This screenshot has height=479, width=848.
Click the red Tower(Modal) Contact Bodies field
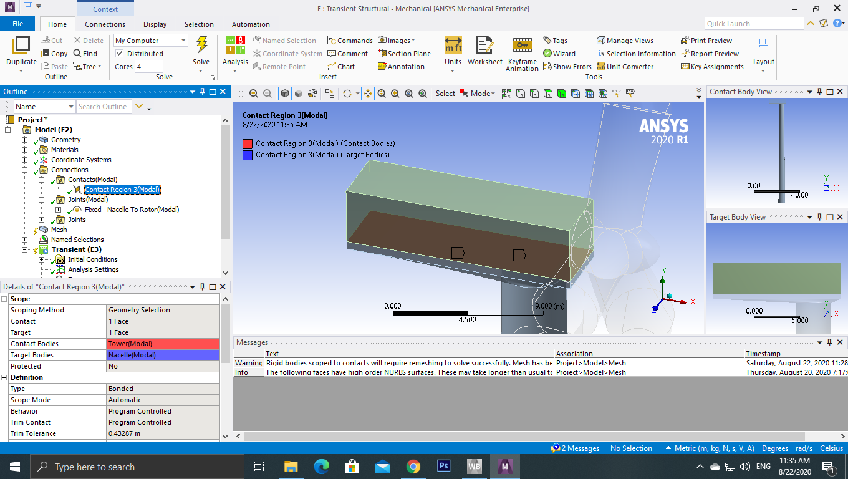pos(163,344)
